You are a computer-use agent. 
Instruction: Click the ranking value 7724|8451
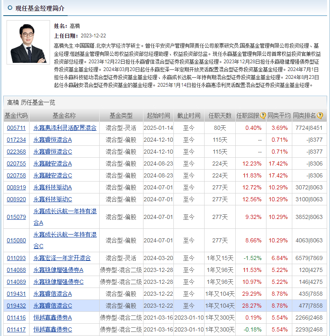point(309,128)
